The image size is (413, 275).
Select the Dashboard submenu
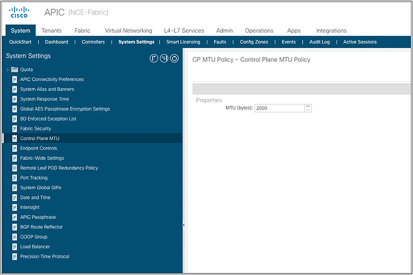pyautogui.click(x=56, y=42)
